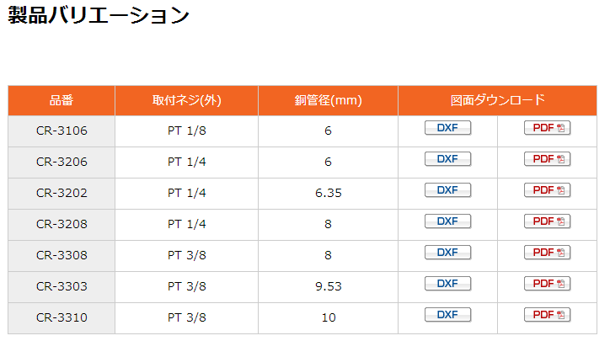Image resolution: width=610 pixels, height=341 pixels.
Task: Download the DXF drawing for CR-3106
Action: (447, 128)
